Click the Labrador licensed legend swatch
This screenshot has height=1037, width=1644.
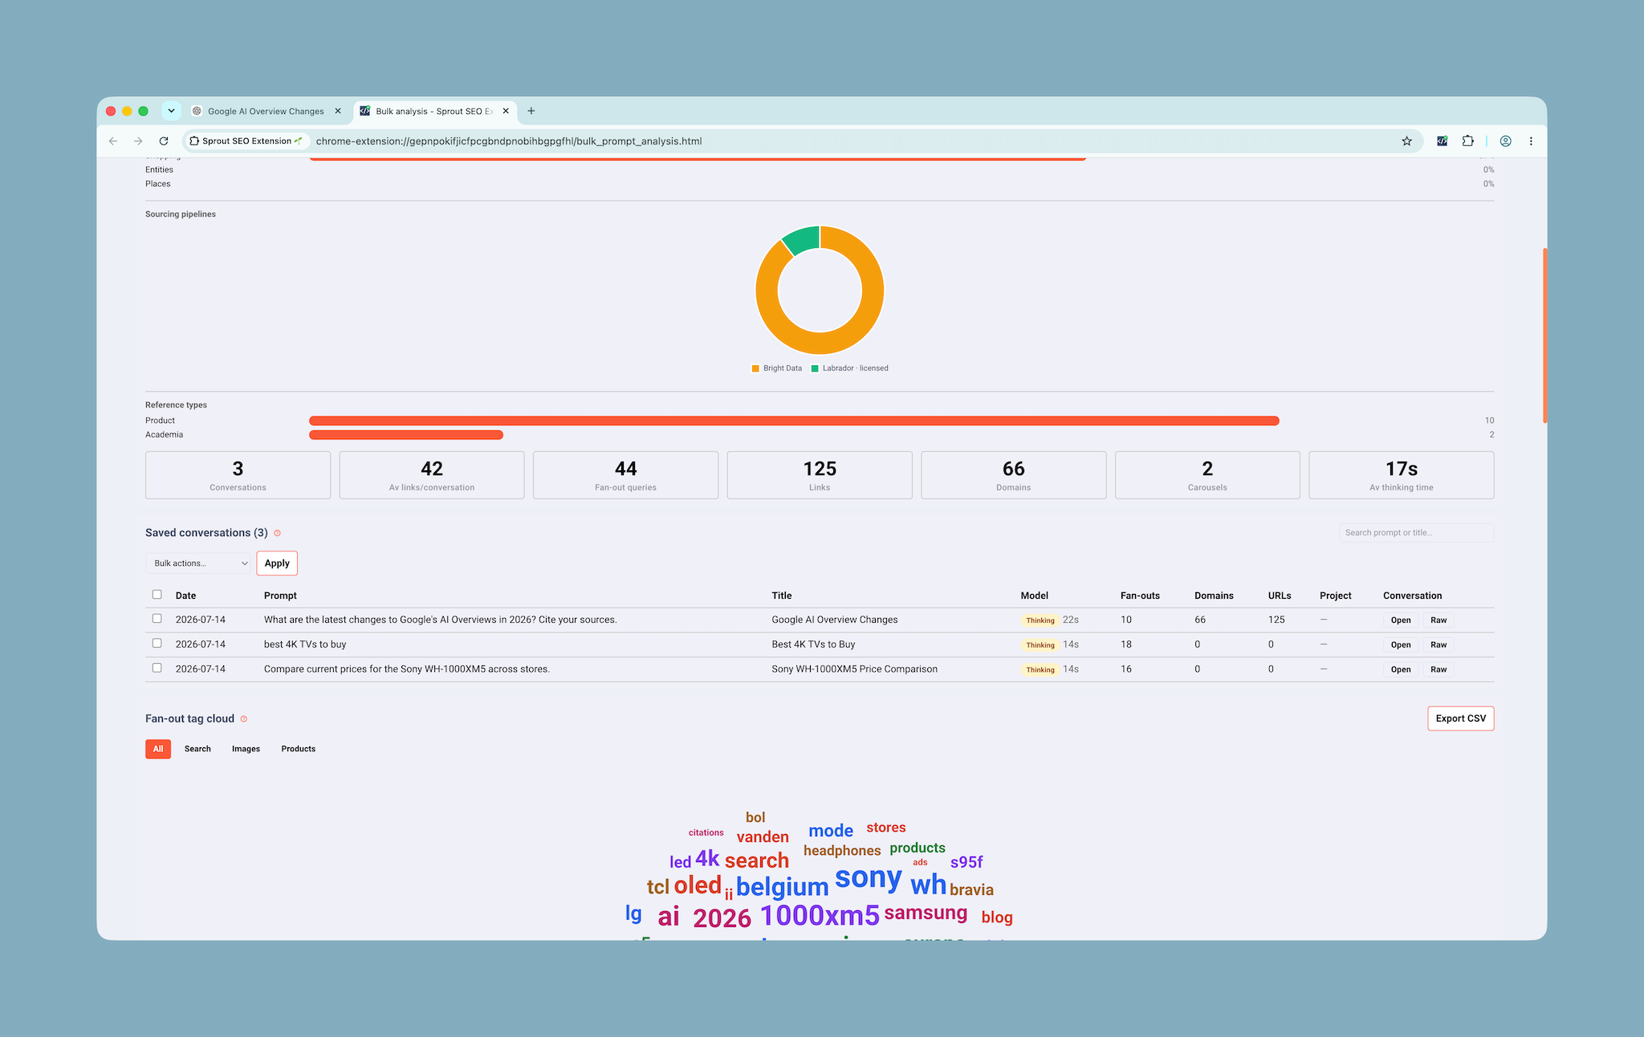pyautogui.click(x=815, y=368)
